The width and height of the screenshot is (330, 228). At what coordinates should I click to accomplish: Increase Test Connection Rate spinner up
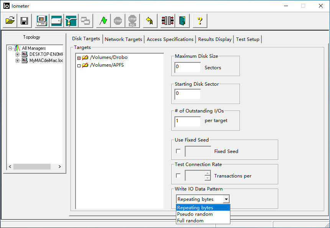[207, 173]
